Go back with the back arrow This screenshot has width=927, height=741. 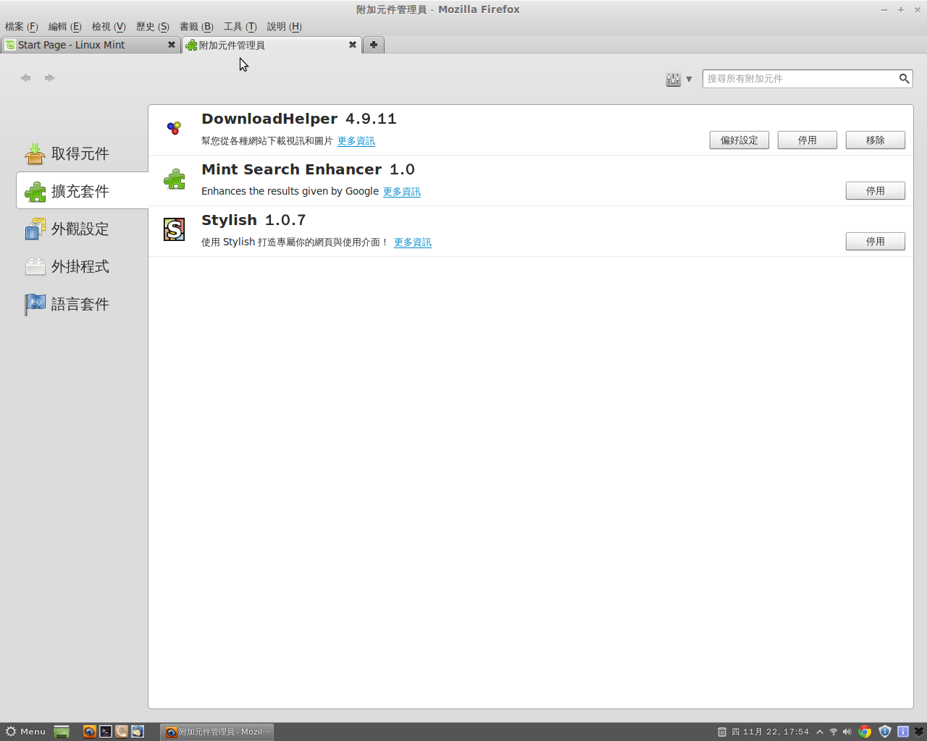pos(26,78)
